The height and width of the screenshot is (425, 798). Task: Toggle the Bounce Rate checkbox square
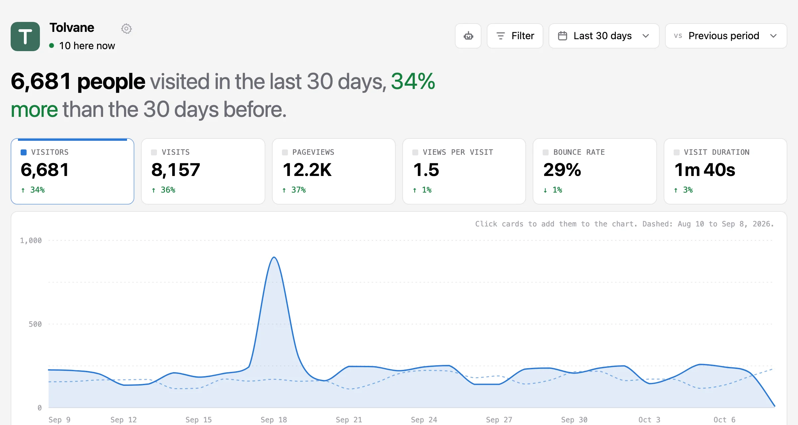point(546,152)
